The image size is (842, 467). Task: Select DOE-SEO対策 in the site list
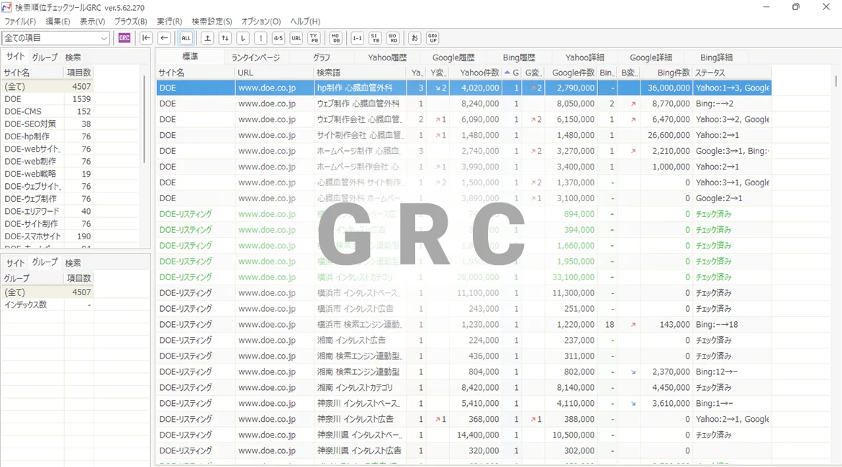pyautogui.click(x=47, y=124)
